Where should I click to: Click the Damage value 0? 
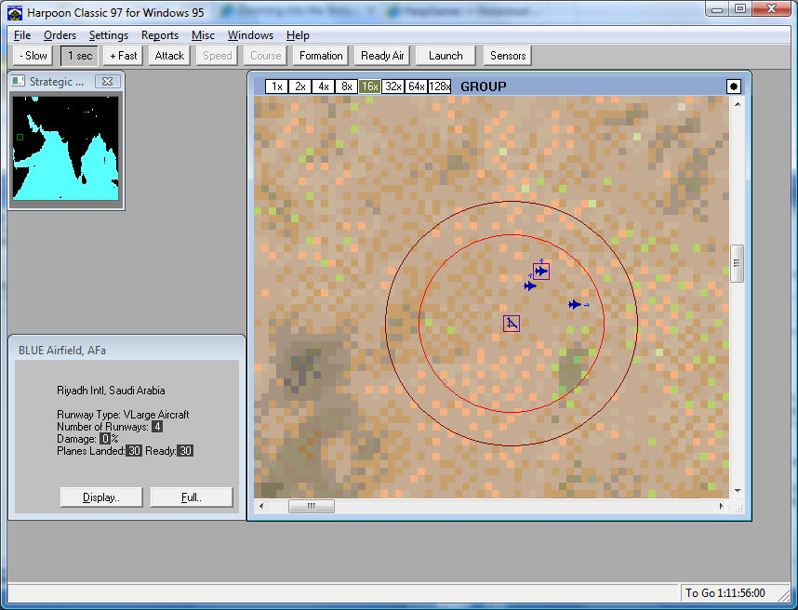pos(105,439)
